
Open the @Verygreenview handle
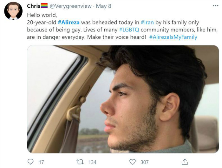click(x=71, y=6)
